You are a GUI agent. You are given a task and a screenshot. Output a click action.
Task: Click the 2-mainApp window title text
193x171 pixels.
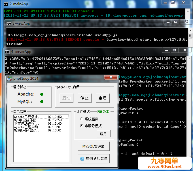tap(19, 4)
